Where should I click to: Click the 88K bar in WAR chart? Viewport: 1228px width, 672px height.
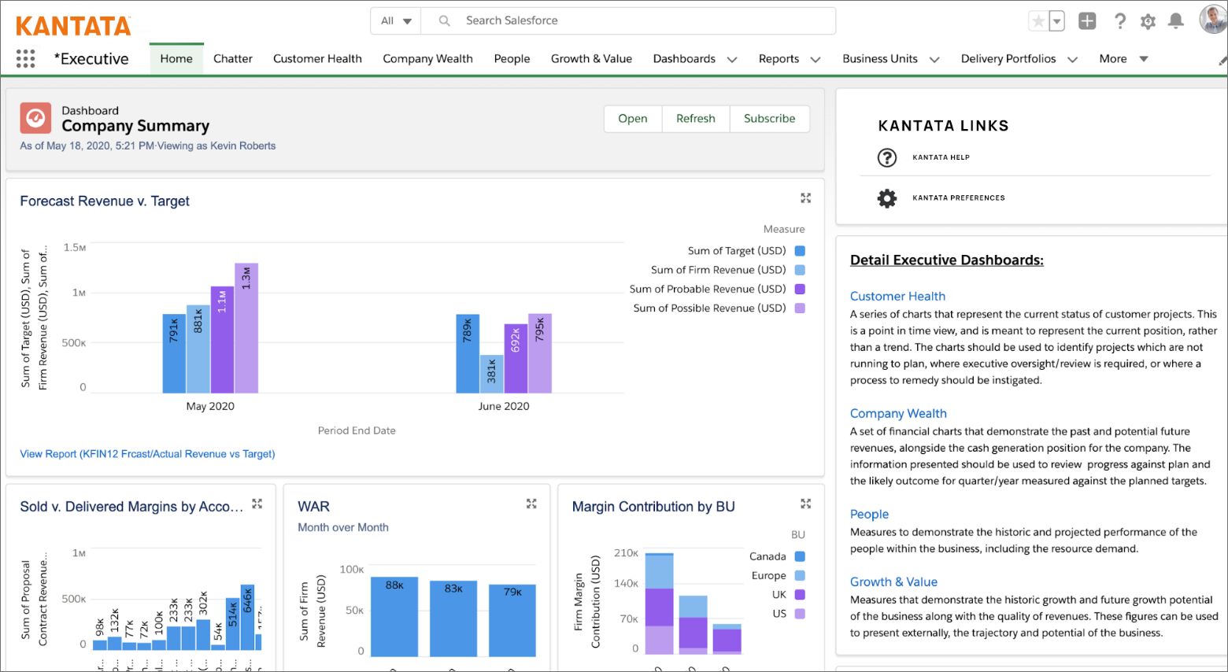(394, 618)
